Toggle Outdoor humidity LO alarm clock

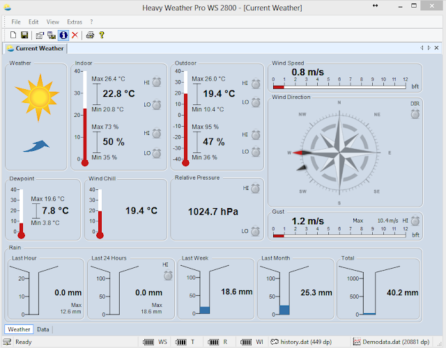256,152
